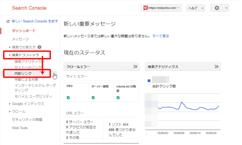
Task: Click 0 アクセスが拒否されました entry
Action: [x=81, y=130]
